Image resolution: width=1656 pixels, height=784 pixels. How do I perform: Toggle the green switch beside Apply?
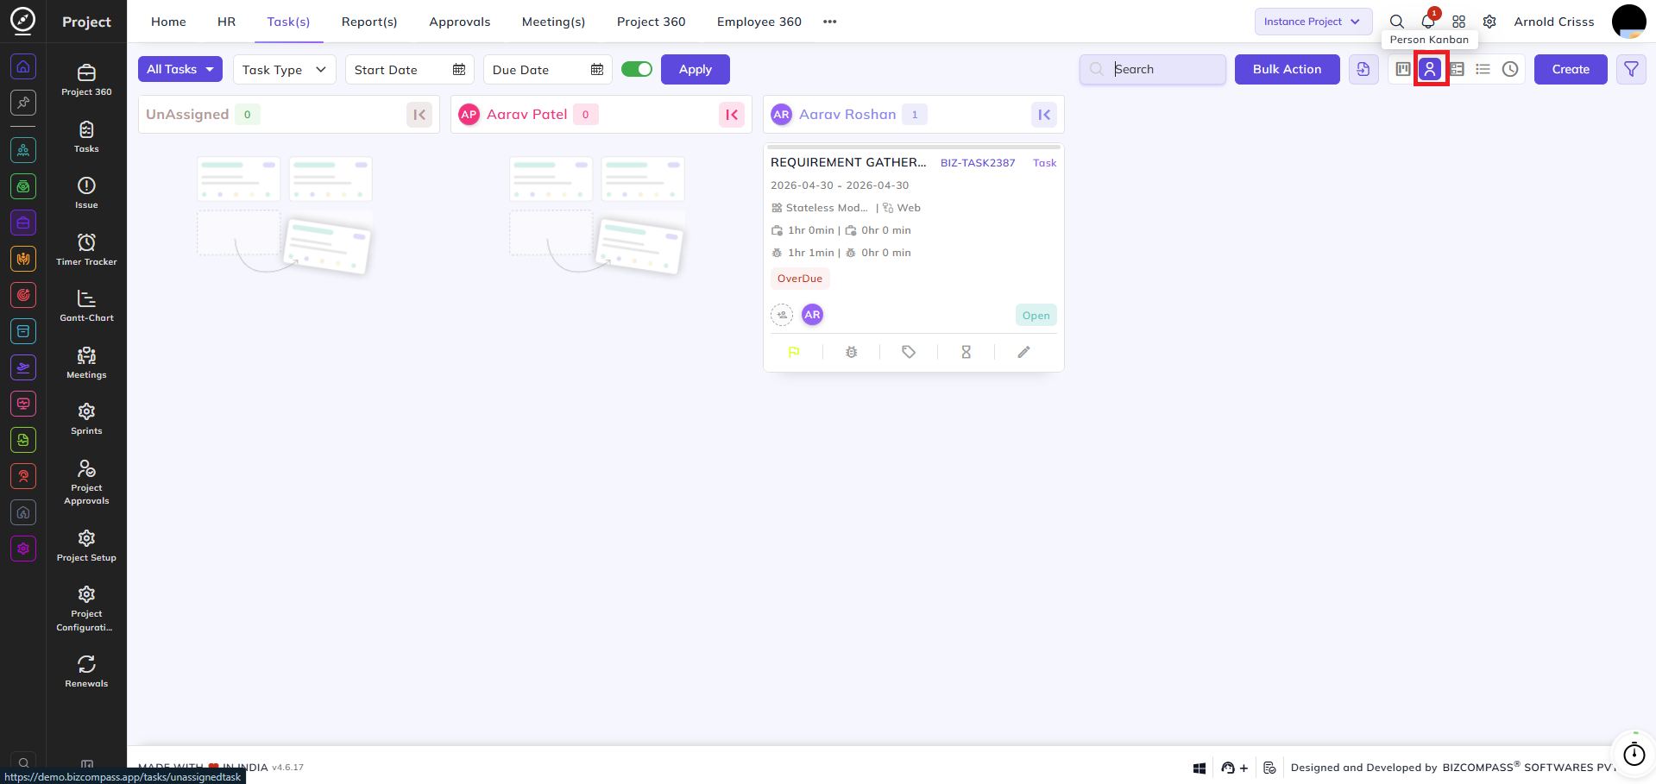click(637, 69)
